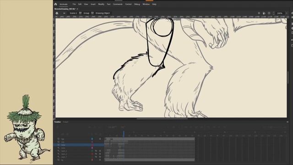Viewport: 293px width, 165px height.
Task: Open the Help menu
Action: point(154,4)
